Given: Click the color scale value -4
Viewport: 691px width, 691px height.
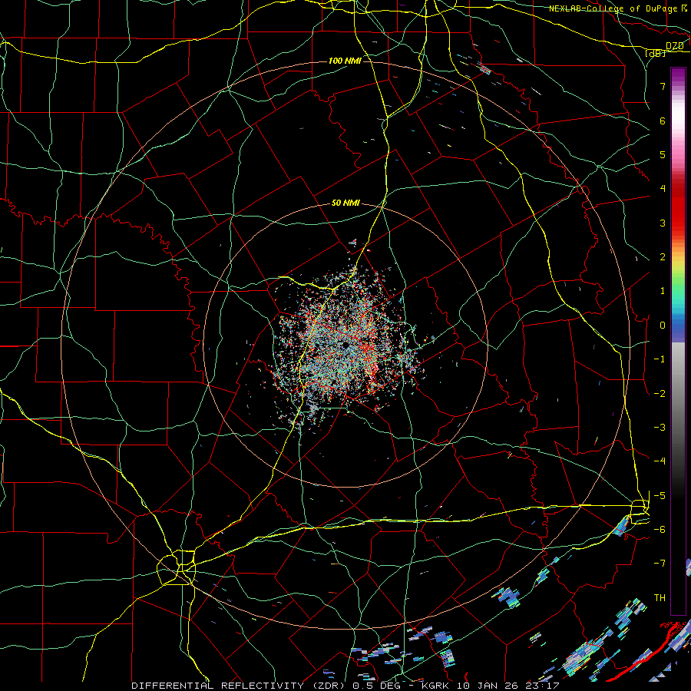Looking at the screenshot, I should pyautogui.click(x=660, y=461).
